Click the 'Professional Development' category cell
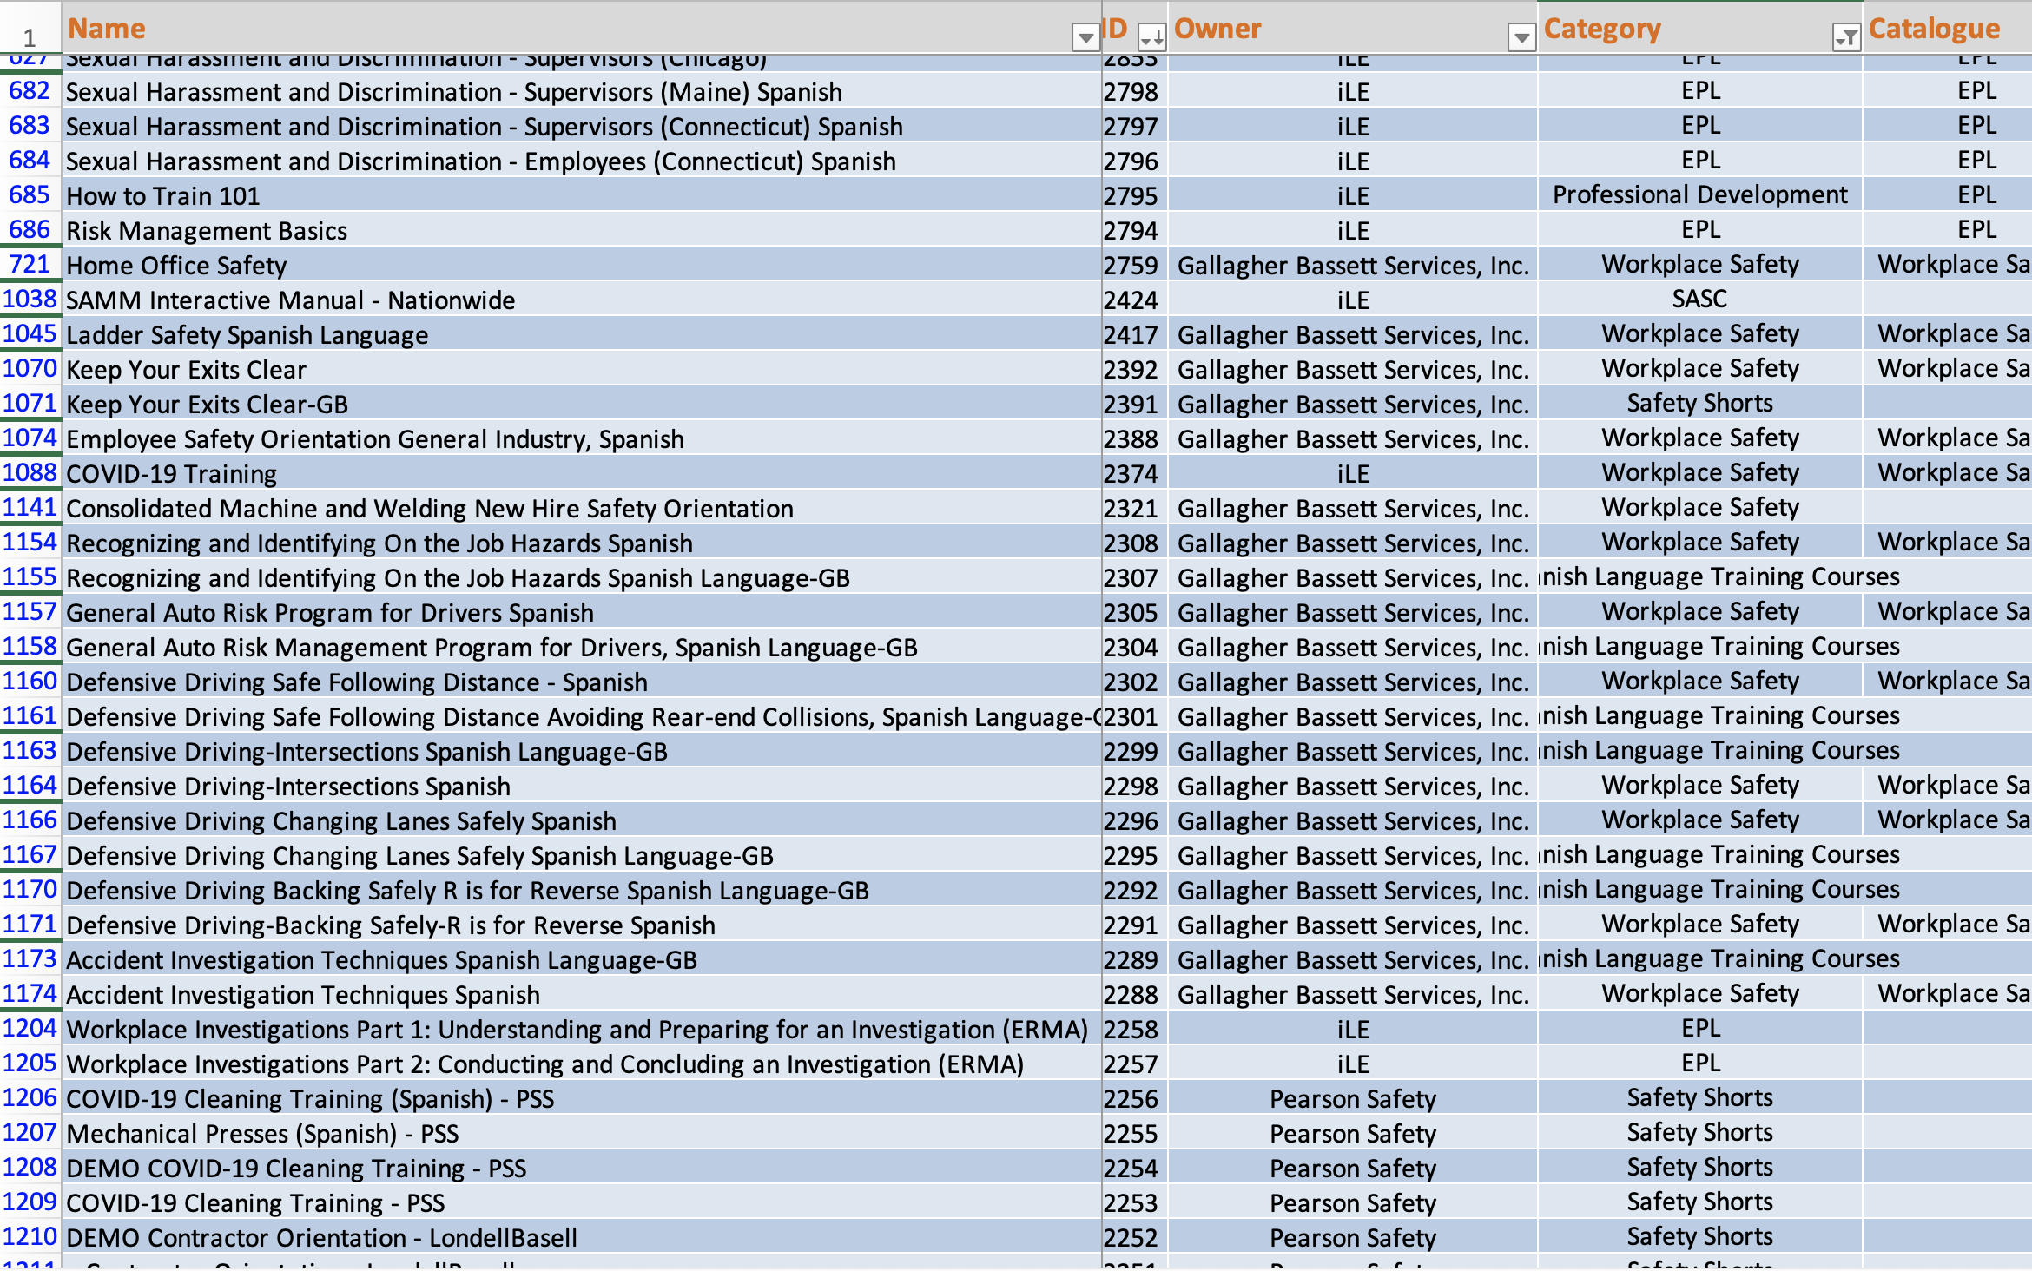Screen dimensions: 2032x1271 click(x=1699, y=195)
